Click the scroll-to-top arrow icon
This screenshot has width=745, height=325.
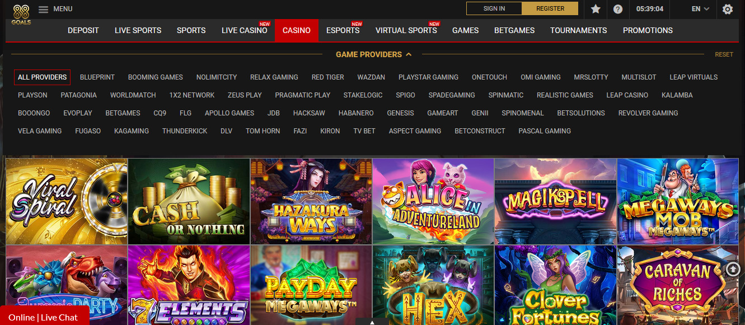tap(733, 270)
